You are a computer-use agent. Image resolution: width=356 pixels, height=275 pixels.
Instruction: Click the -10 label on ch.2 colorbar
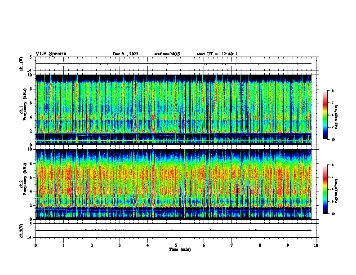click(333, 214)
